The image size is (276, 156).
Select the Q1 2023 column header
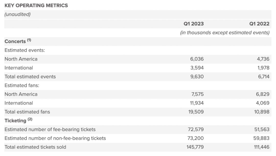click(194, 24)
